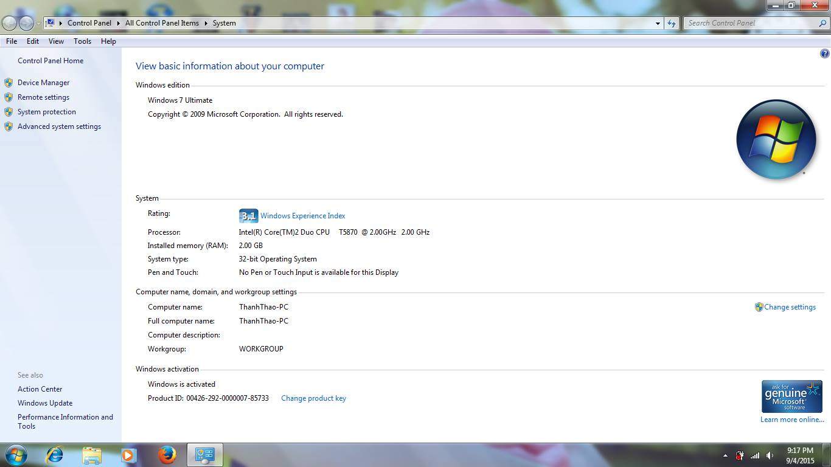The image size is (831, 467).
Task: Open the Tools menu
Action: click(82, 41)
